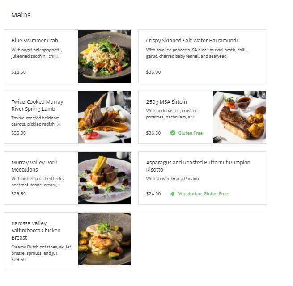The height and width of the screenshot is (286, 293).
Task: Select Crispy Skinned Salt Water Barramundi
Action: 191,41
